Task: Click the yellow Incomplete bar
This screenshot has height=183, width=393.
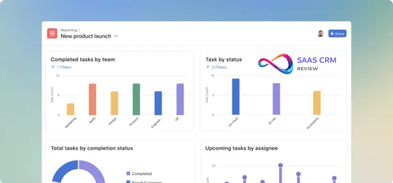Action: (317, 103)
